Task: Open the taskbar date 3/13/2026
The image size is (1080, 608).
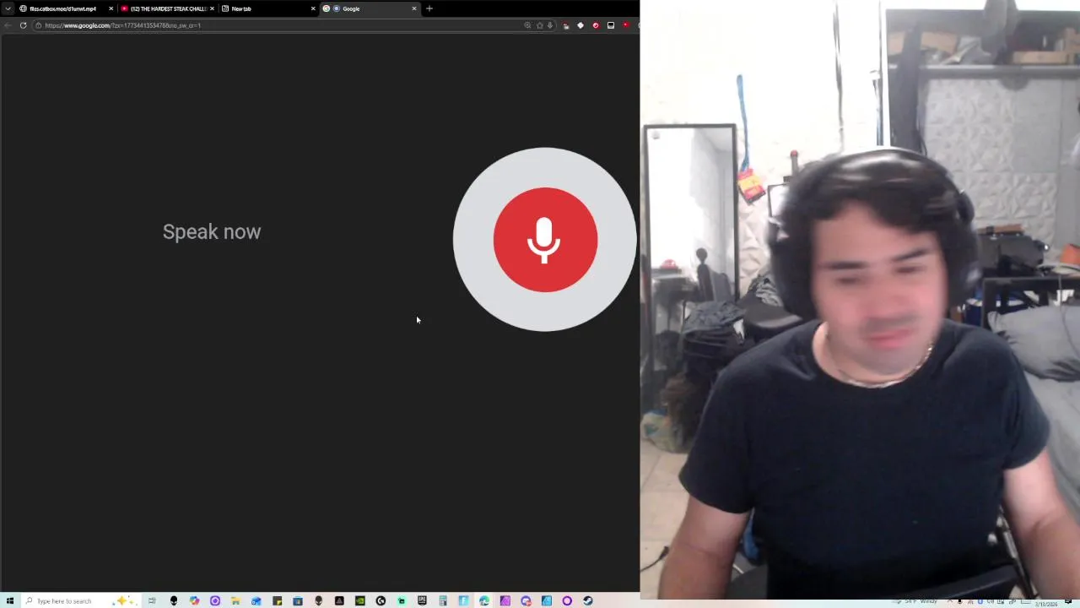Action: (1046, 604)
